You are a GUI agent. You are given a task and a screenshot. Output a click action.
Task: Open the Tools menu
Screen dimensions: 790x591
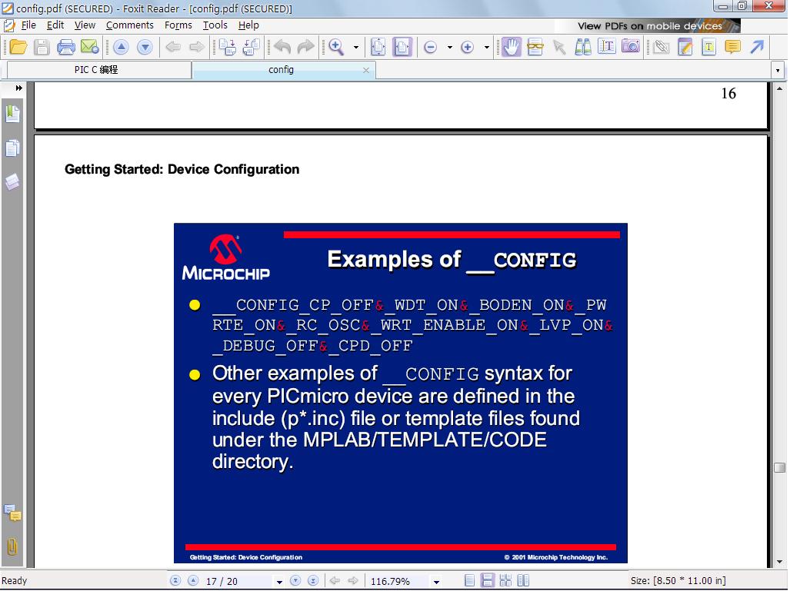(215, 25)
